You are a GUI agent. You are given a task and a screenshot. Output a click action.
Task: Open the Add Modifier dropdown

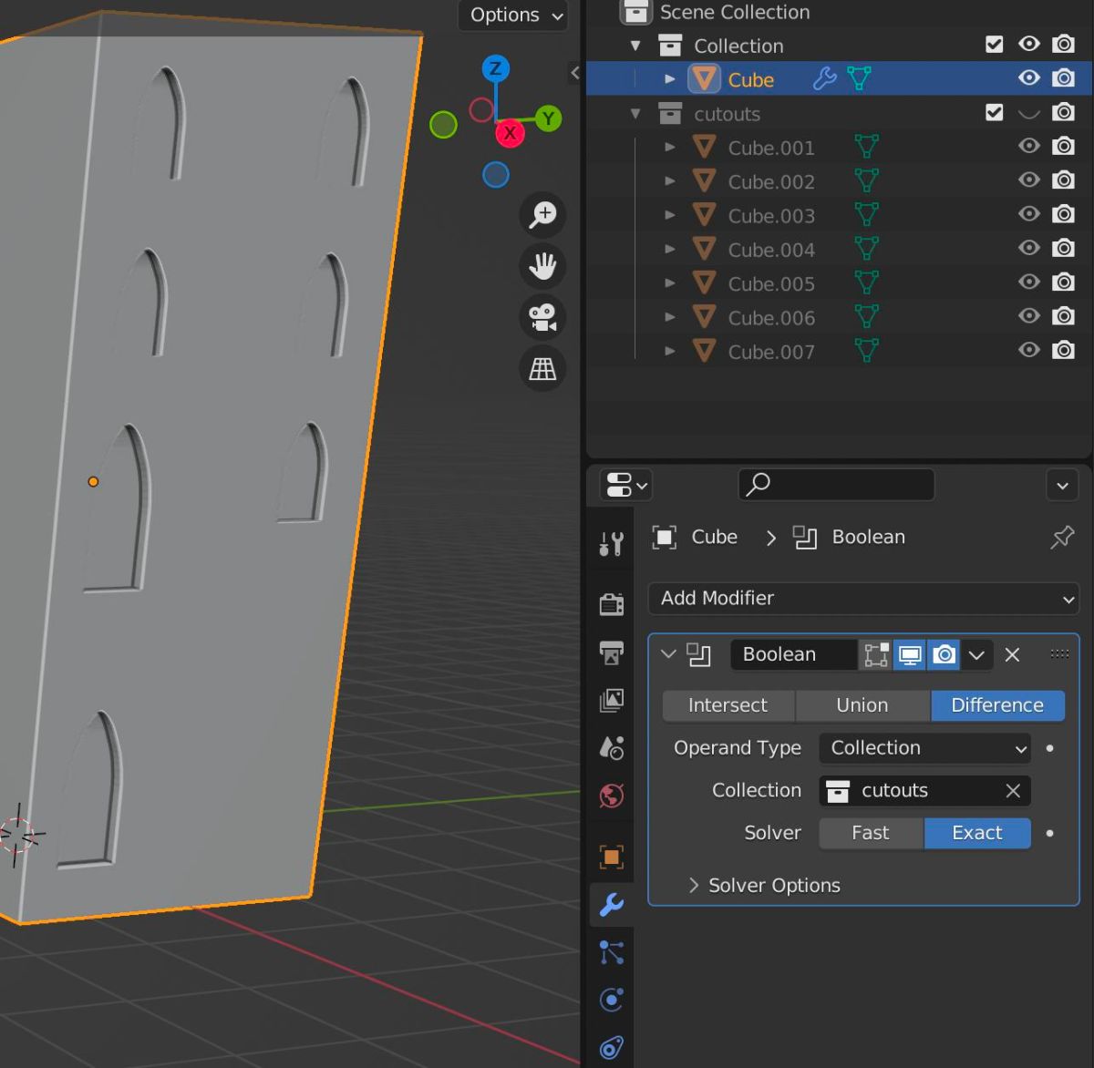point(863,599)
